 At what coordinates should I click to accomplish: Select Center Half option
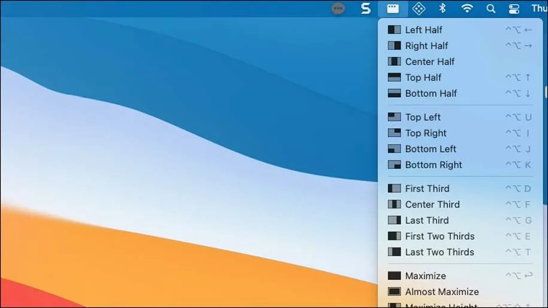tap(429, 62)
